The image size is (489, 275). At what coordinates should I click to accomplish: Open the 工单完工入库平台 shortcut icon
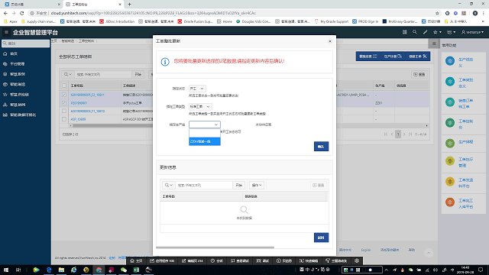[x=450, y=202]
